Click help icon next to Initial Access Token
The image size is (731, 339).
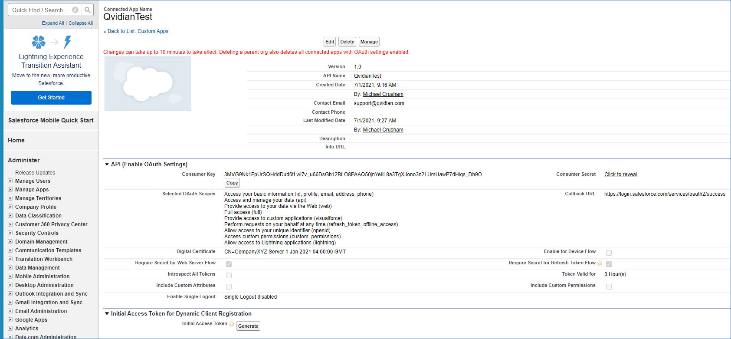[231, 324]
